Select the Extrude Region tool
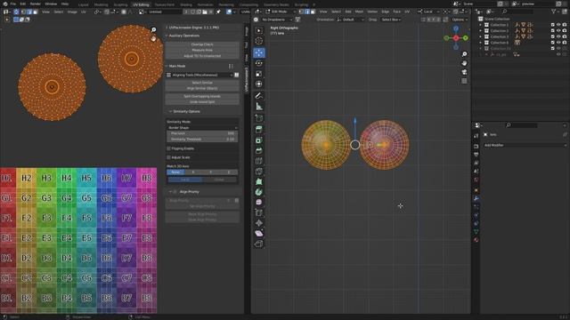Image resolution: width=570 pixels, height=320 pixels. (x=259, y=130)
